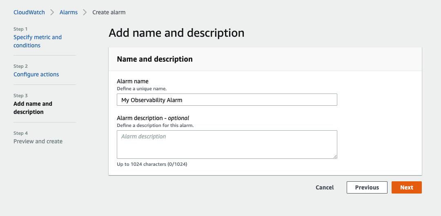Open the CloudWatch breadcrumb link

29,12
